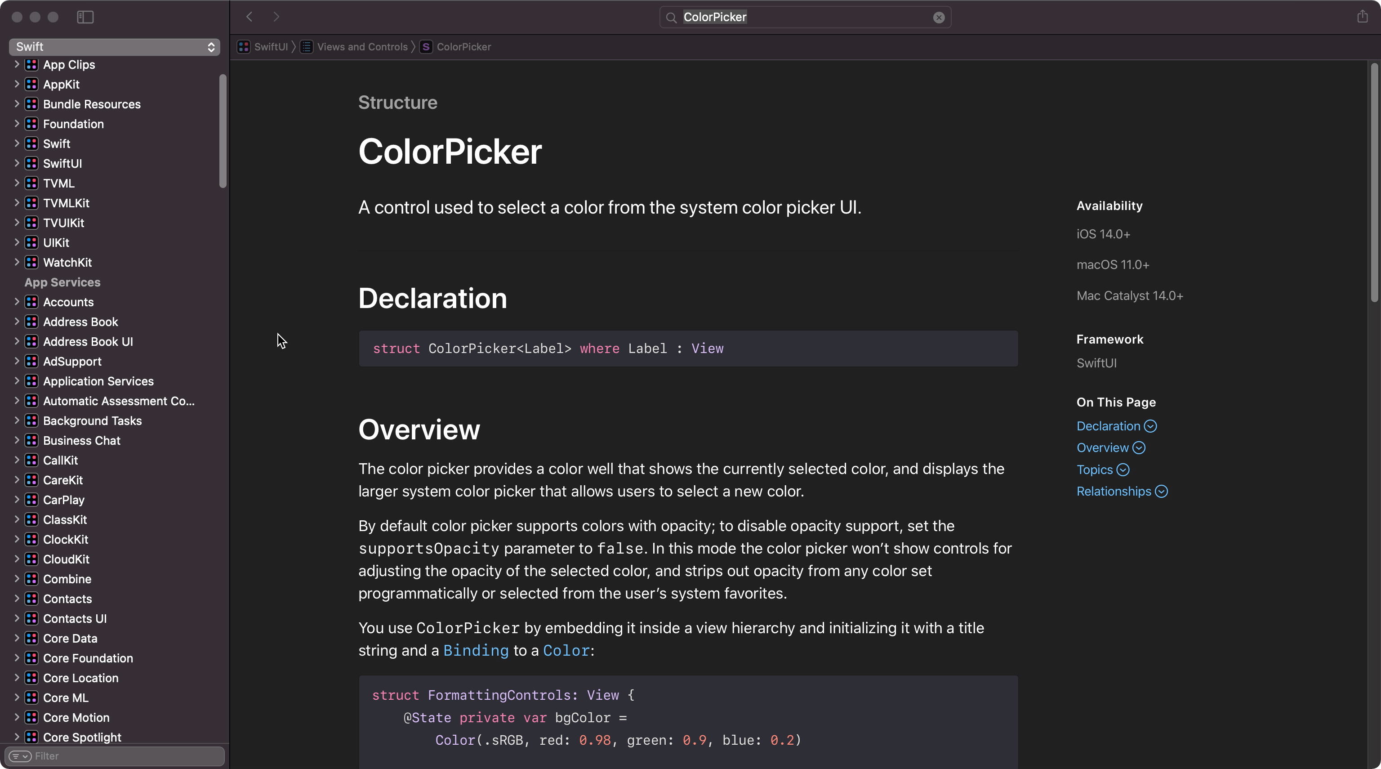Image resolution: width=1381 pixels, height=769 pixels.
Task: Click the CareKit framework icon
Action: point(31,480)
